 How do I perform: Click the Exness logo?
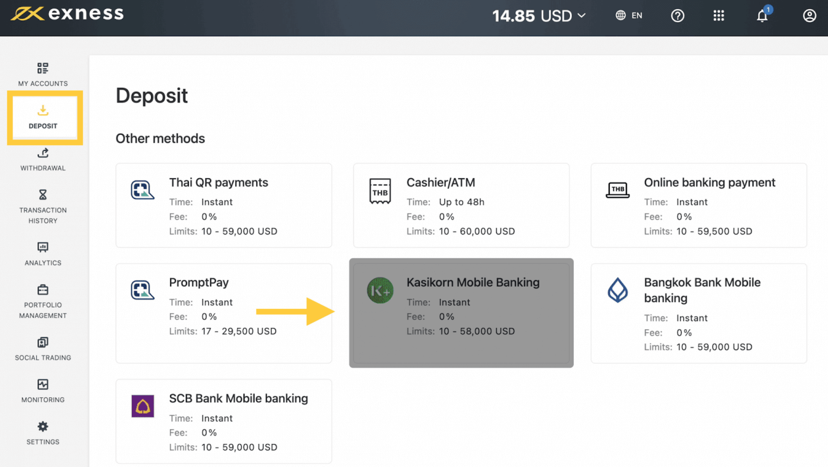pos(67,14)
